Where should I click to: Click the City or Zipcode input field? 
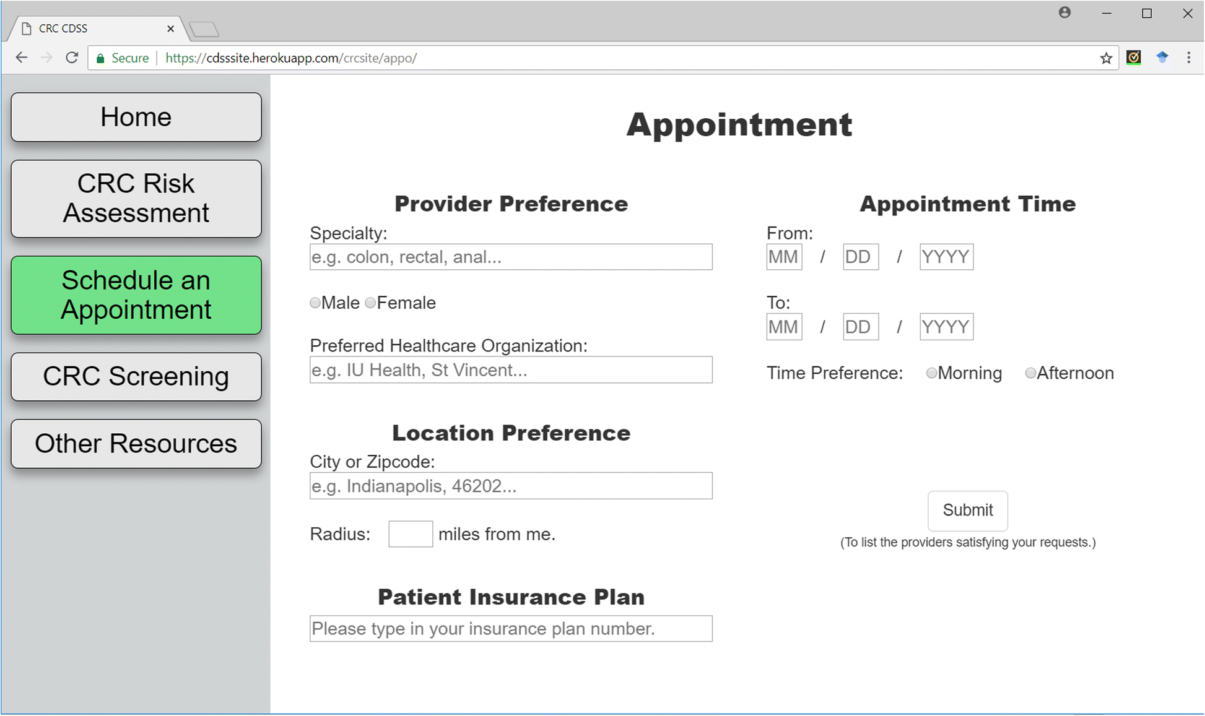[511, 486]
